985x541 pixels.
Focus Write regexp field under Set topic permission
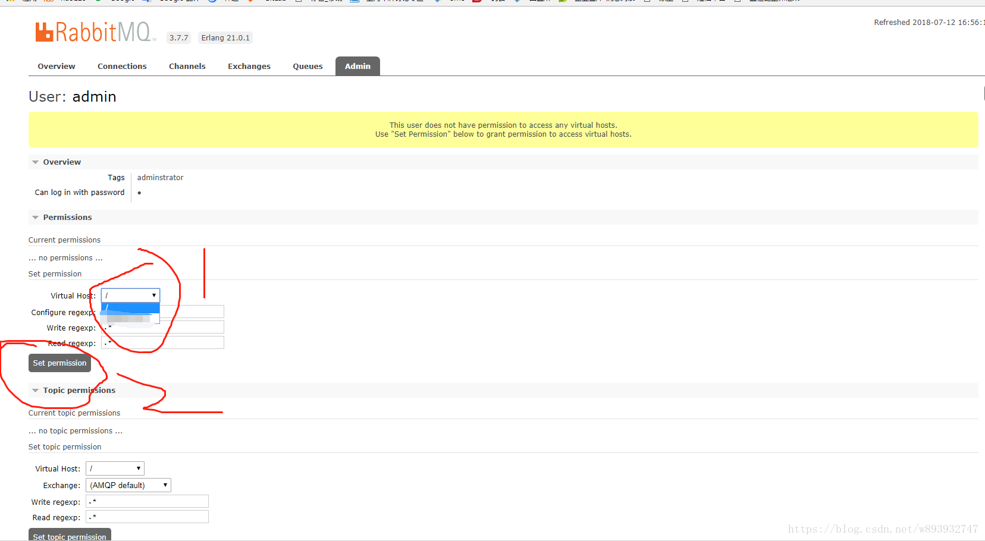(x=147, y=501)
